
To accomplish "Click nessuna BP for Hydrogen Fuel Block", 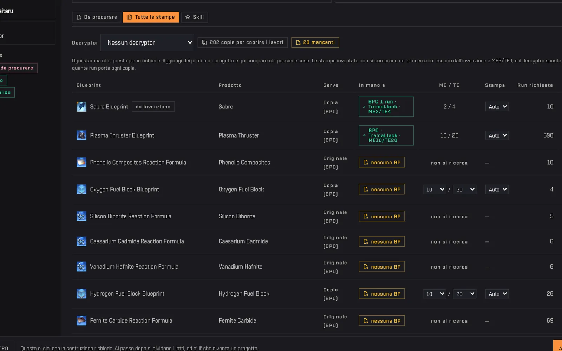I will [x=382, y=294].
